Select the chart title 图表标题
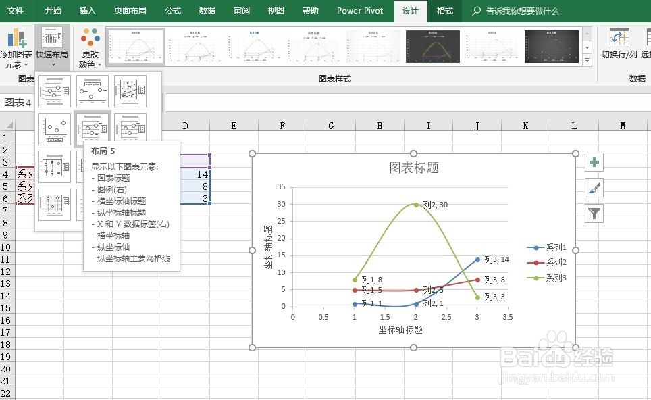Screen dimensions: 651x400 (414, 168)
